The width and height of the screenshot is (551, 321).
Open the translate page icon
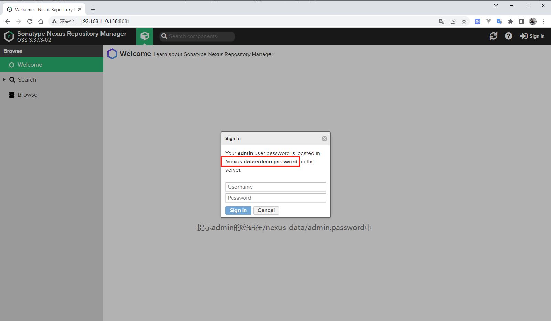442,21
